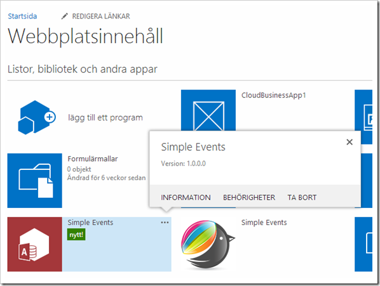
Task: Click the pencil icon beside REDIGERA LÄNKAR
Action: pos(64,16)
